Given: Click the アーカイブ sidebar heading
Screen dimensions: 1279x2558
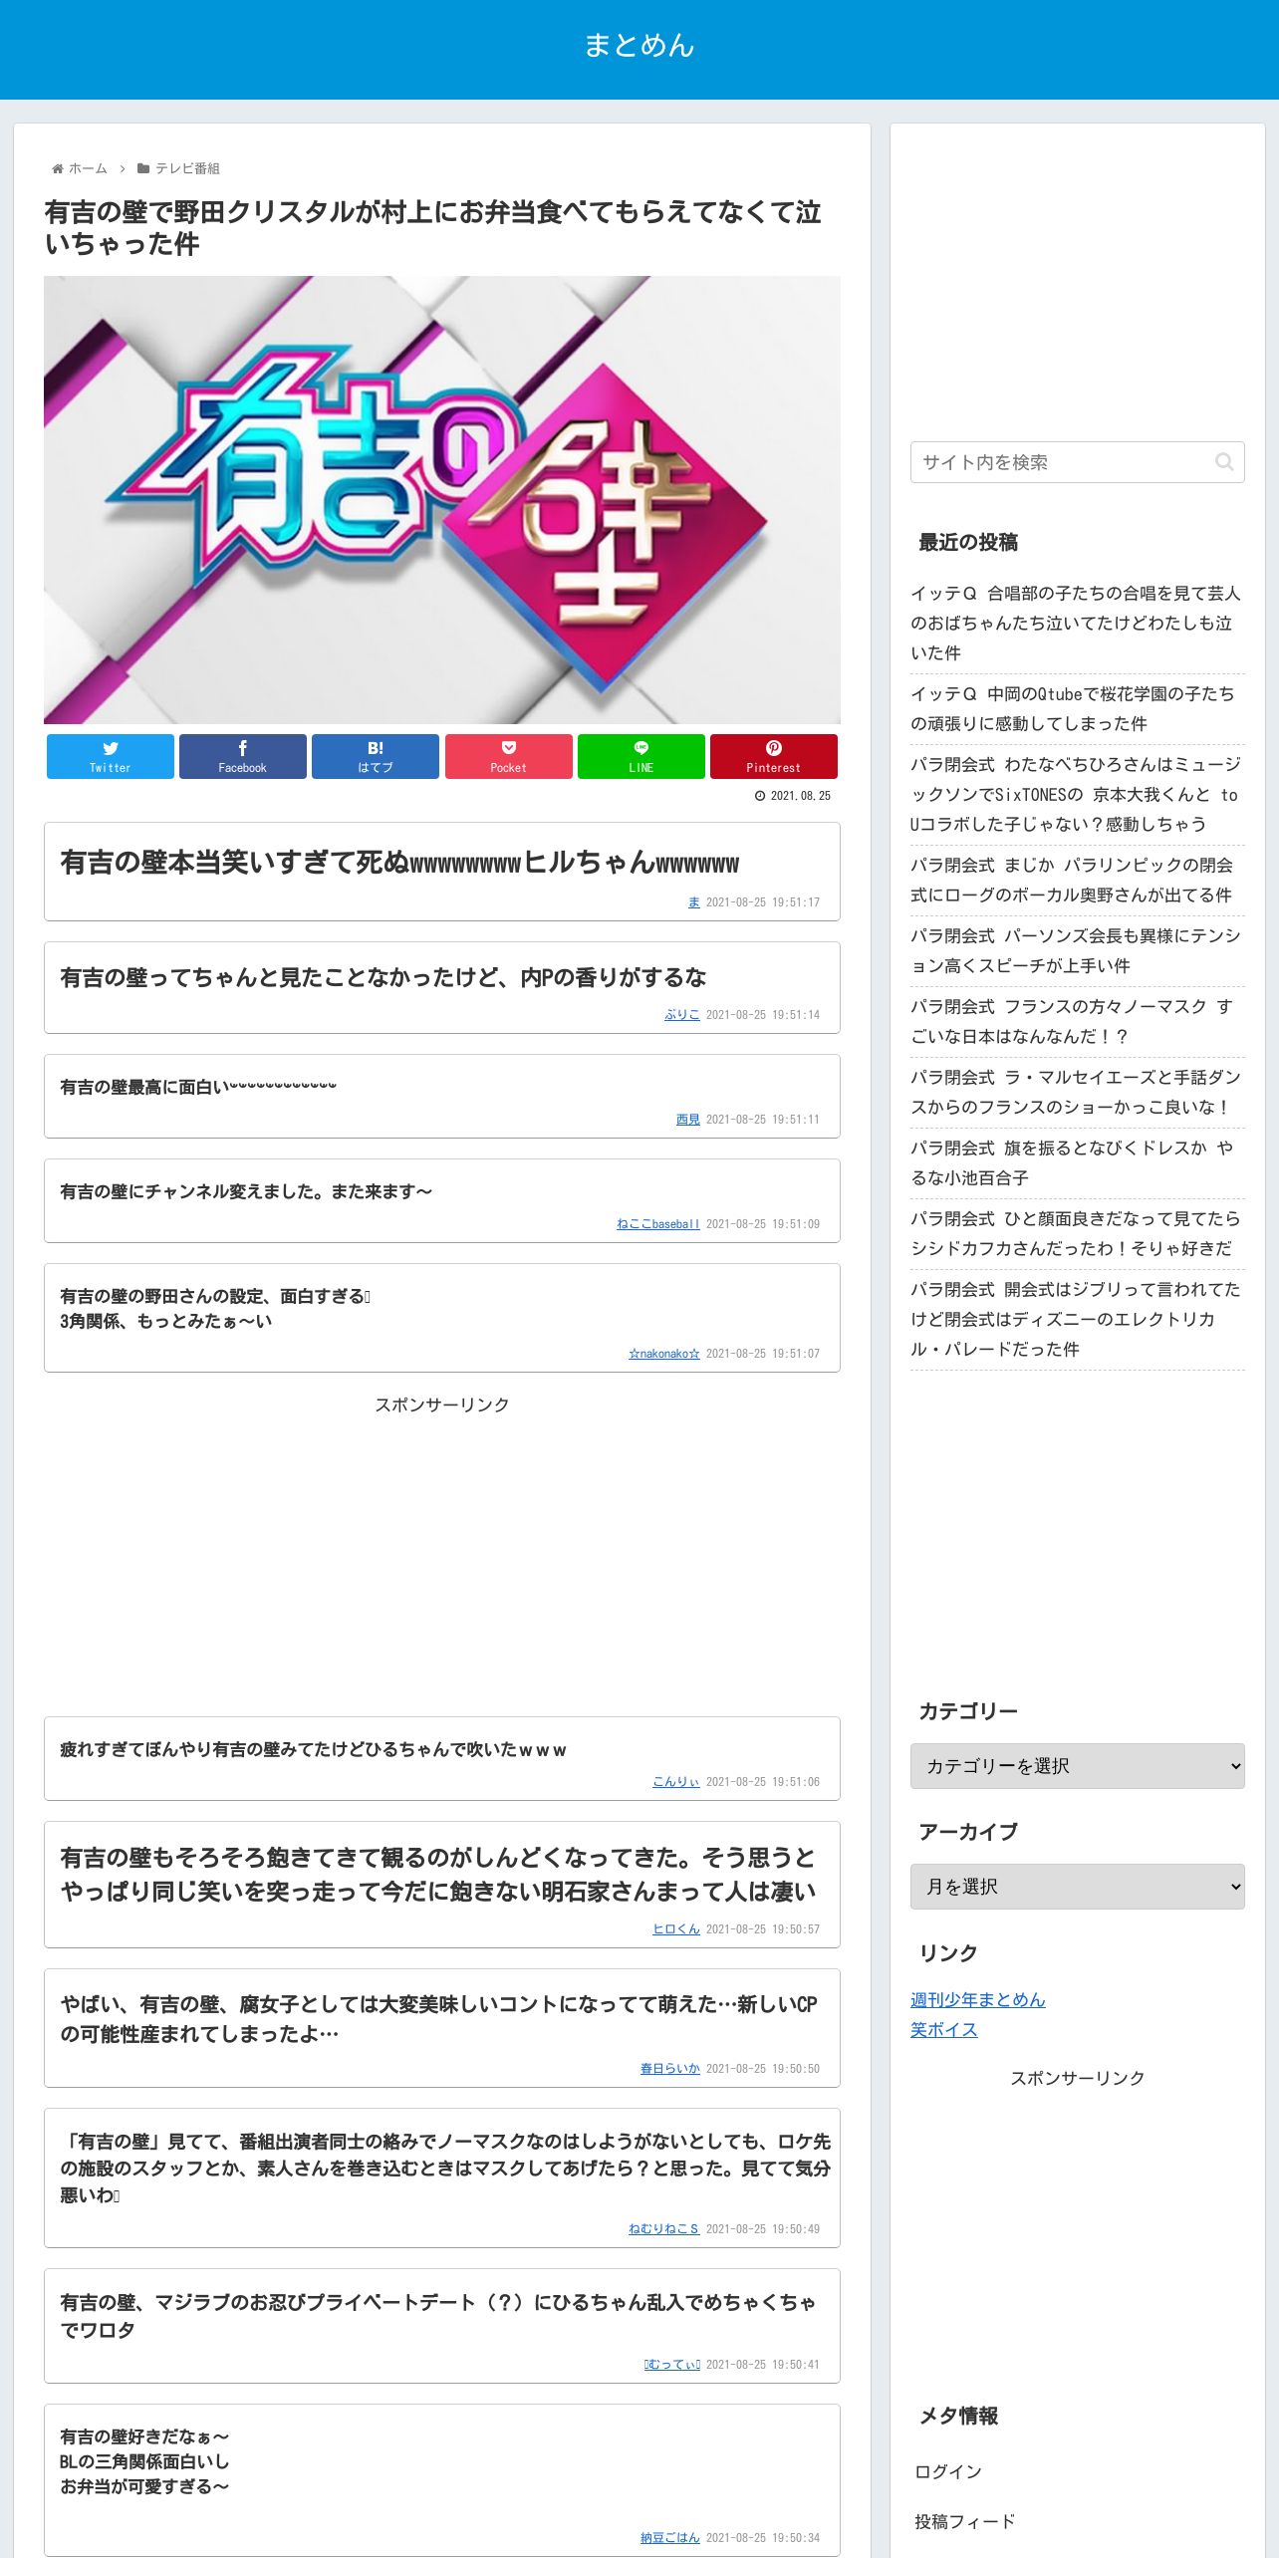Looking at the screenshot, I should coord(968,1831).
